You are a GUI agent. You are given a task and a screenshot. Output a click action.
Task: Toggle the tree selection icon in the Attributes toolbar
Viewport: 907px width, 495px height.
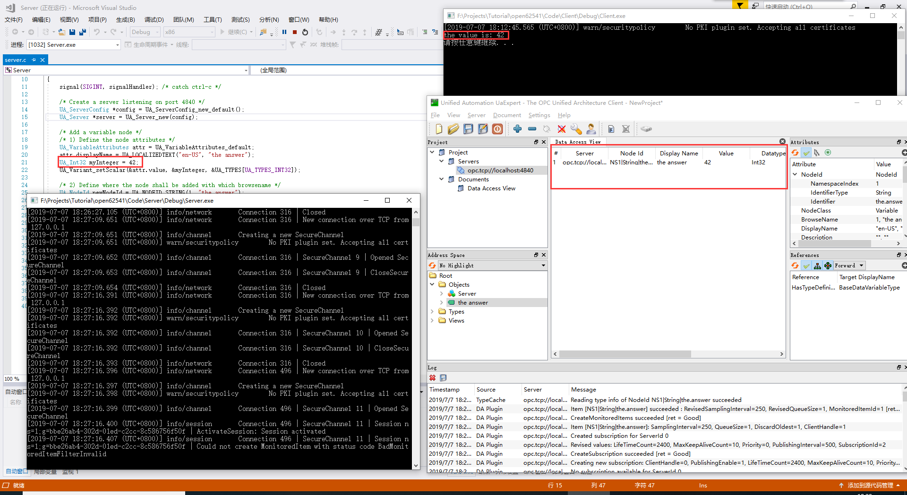click(x=817, y=153)
